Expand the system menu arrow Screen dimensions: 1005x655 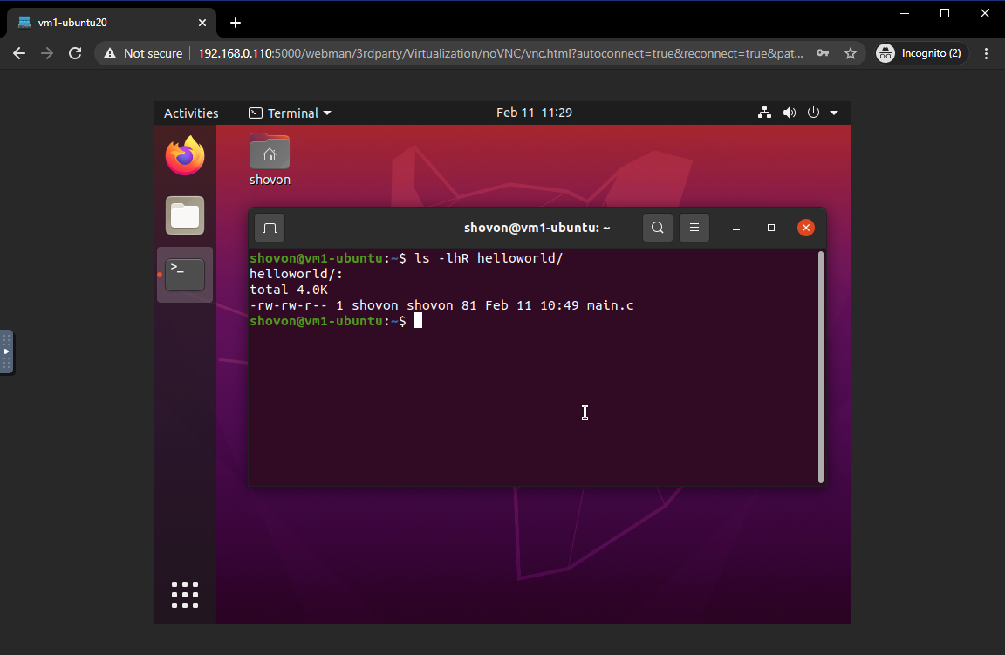coord(834,113)
